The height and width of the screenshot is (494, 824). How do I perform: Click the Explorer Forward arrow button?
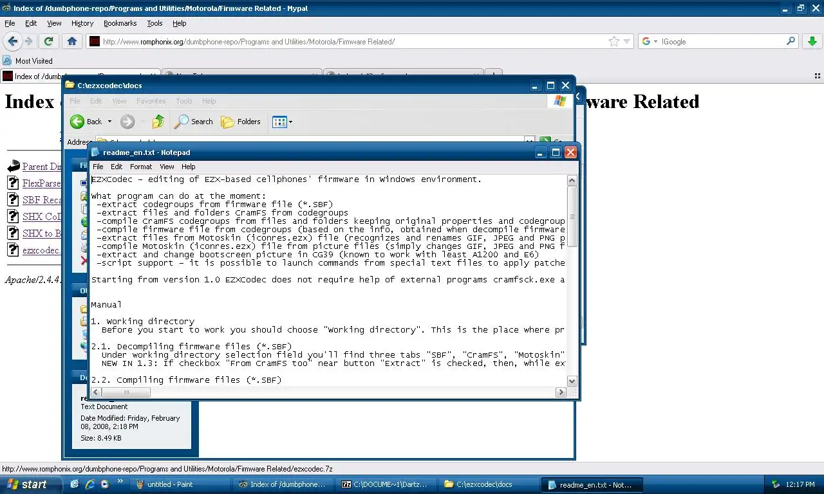click(127, 122)
